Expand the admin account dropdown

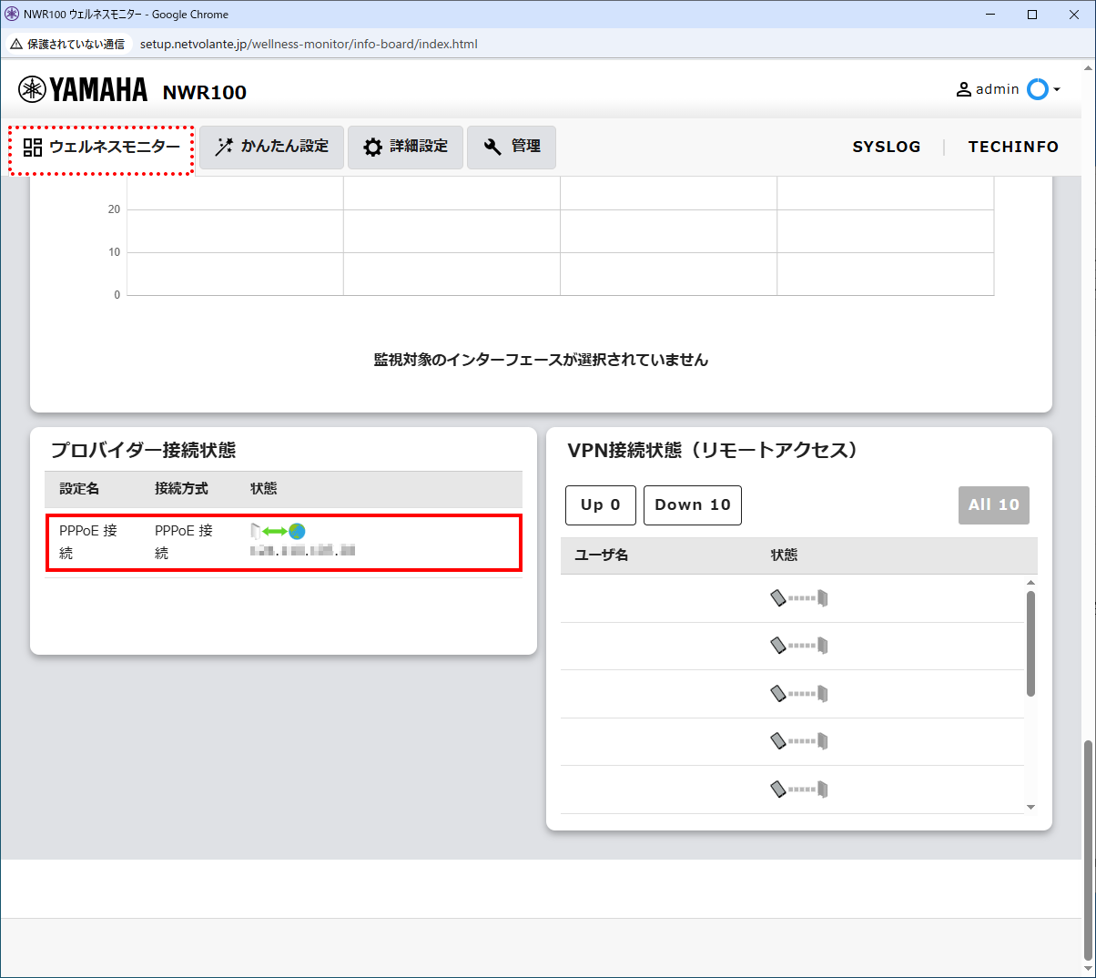pos(1055,89)
